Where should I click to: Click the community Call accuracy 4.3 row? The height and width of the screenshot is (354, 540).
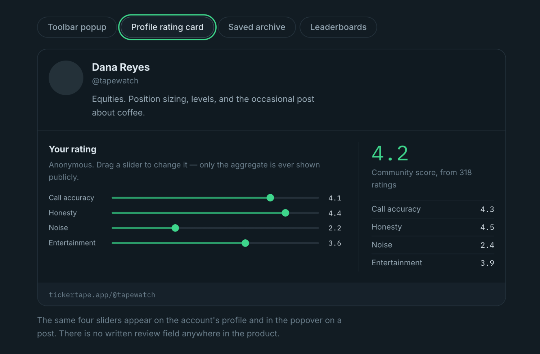pos(433,209)
